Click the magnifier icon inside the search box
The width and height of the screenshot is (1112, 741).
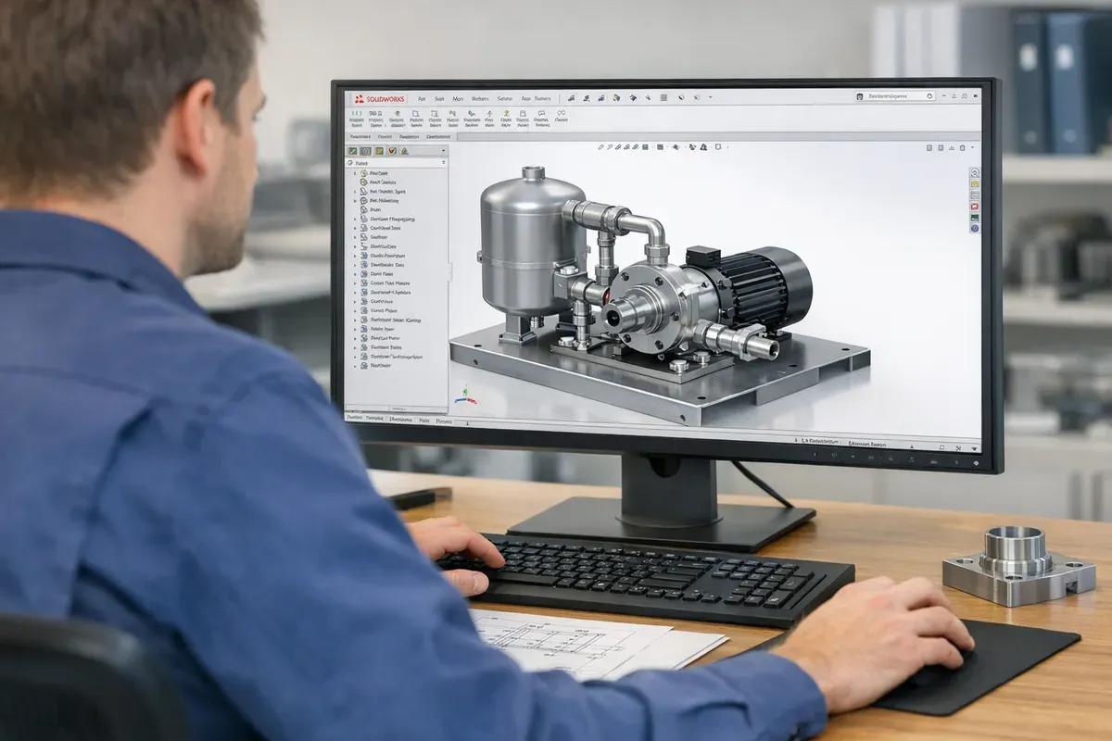click(929, 96)
